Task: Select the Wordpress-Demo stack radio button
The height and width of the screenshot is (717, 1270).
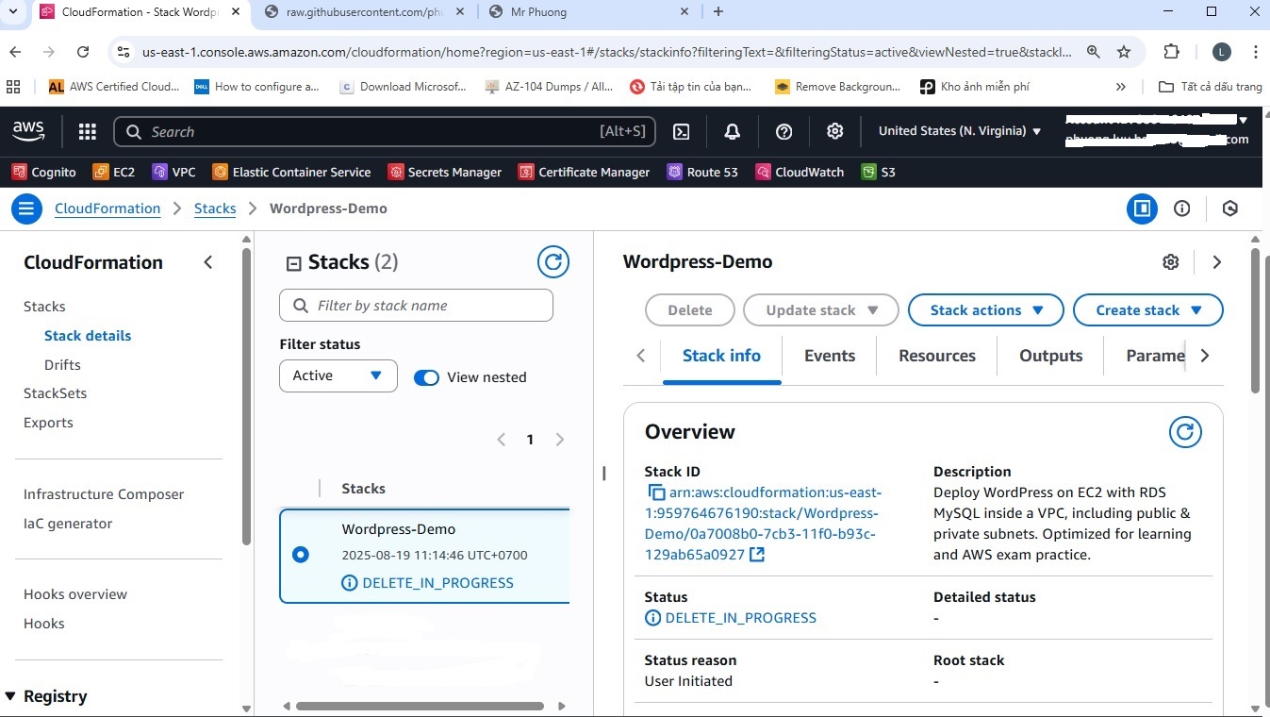Action: pos(301,555)
